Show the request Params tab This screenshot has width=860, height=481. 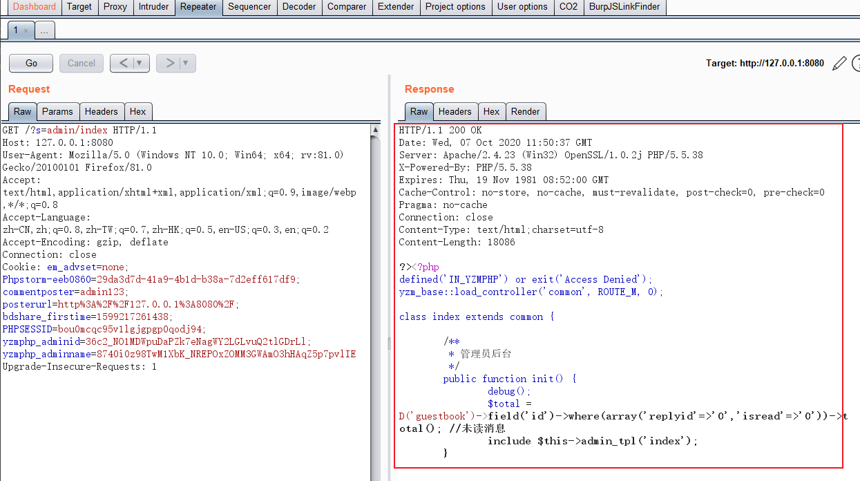pos(57,111)
